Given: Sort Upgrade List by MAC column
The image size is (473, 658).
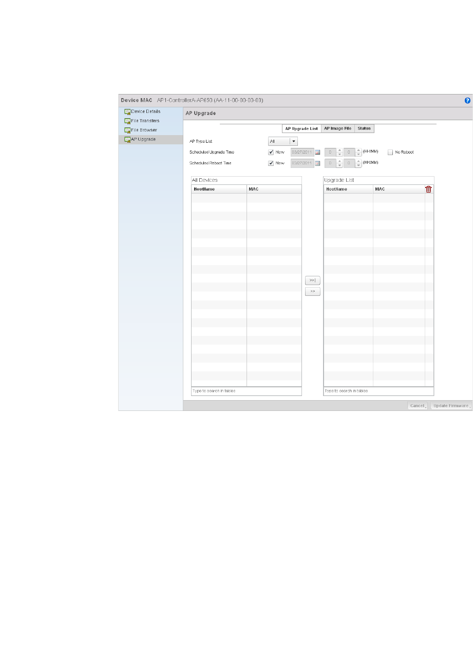Looking at the screenshot, I should coord(399,189).
